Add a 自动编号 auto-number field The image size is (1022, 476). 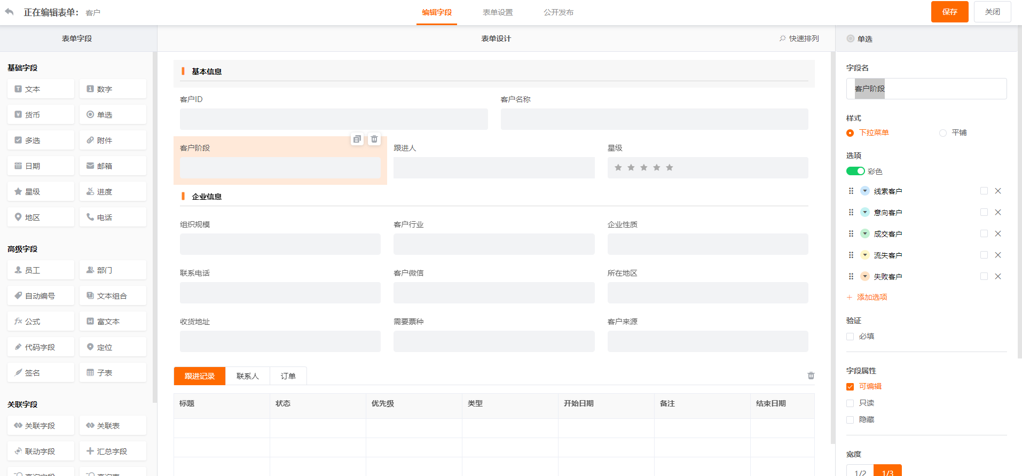click(x=41, y=295)
